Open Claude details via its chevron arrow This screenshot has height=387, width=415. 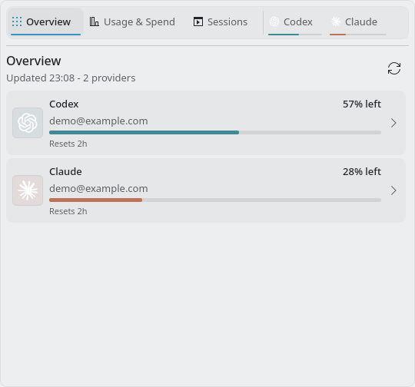pyautogui.click(x=393, y=190)
